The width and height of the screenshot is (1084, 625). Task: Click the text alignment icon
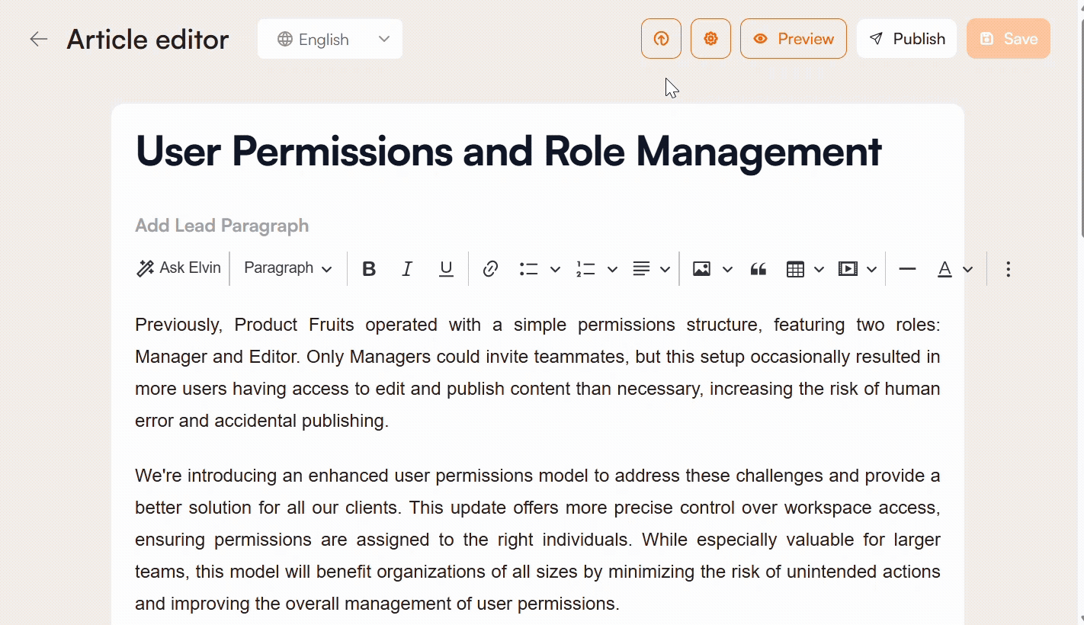click(x=641, y=269)
